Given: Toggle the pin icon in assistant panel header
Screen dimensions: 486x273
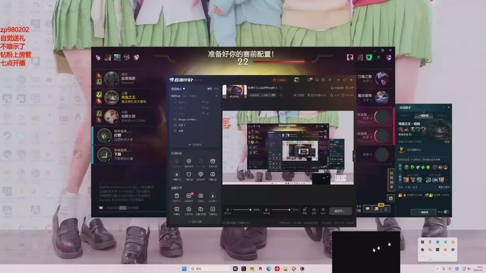Looking at the screenshot, I should click(443, 107).
